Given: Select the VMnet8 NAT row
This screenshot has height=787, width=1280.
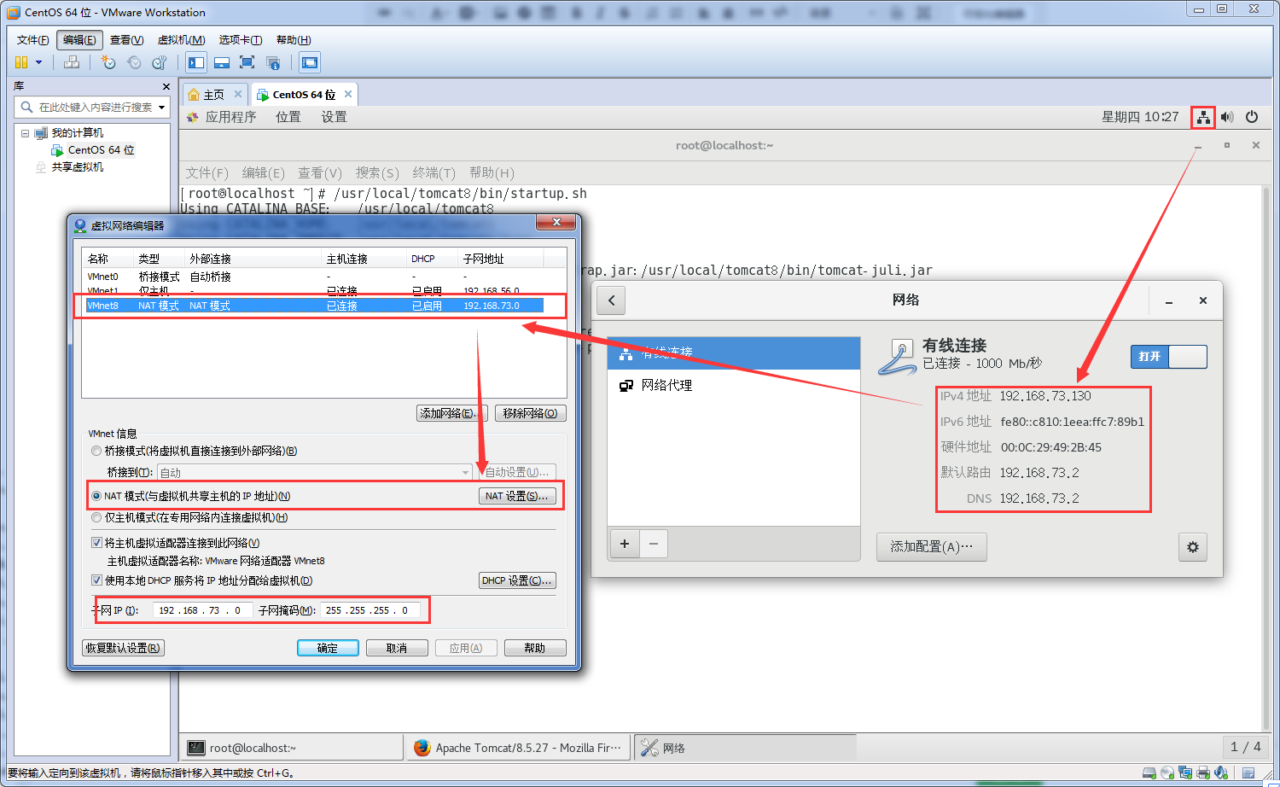Looking at the screenshot, I should [316, 306].
